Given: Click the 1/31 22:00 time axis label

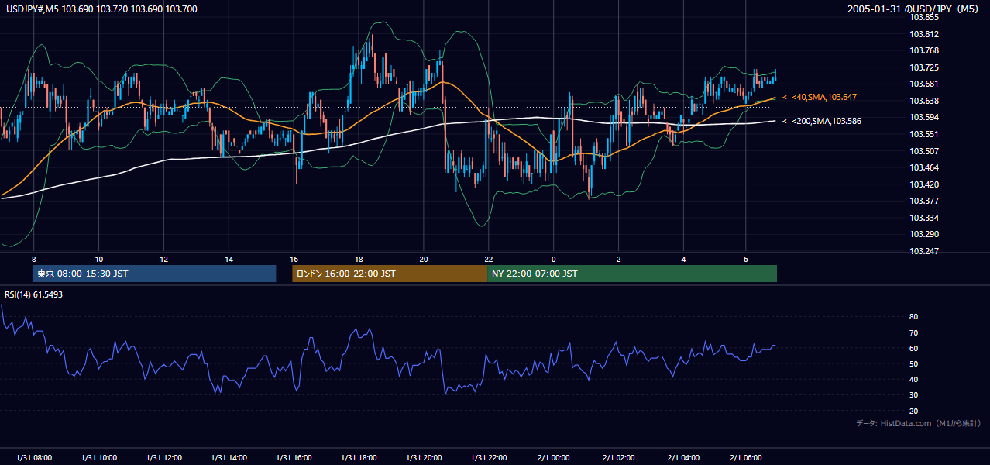Looking at the screenshot, I should [489, 457].
